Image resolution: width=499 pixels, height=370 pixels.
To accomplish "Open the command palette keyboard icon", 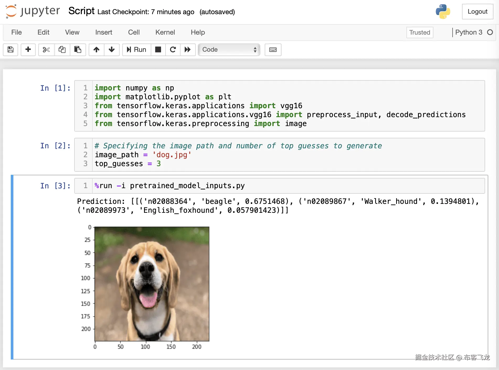I will point(273,50).
